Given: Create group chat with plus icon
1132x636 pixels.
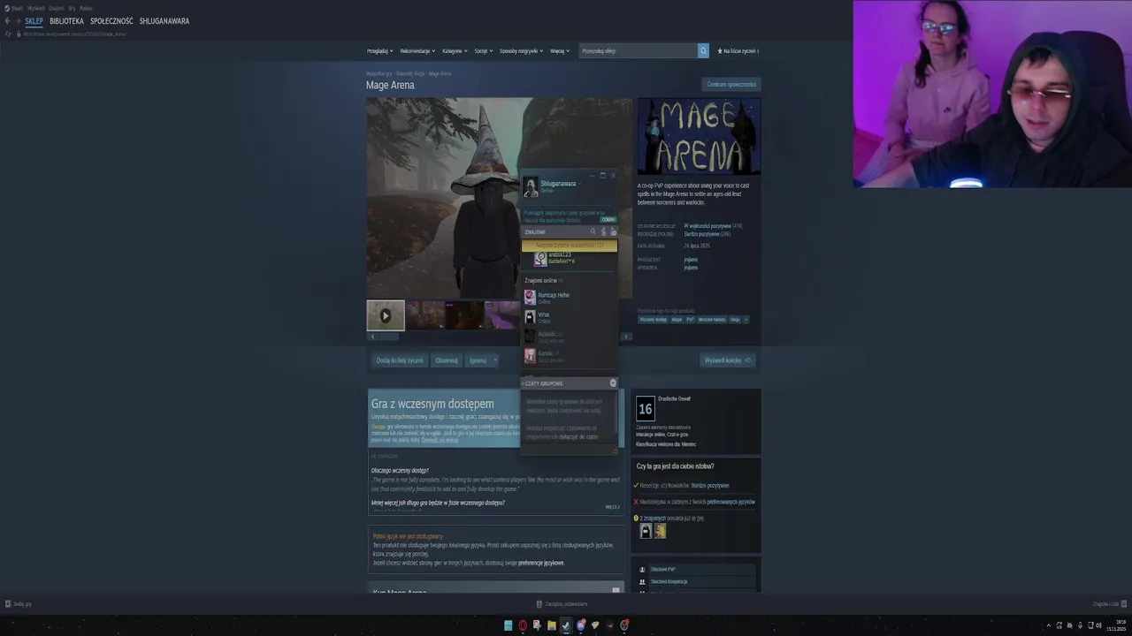Looking at the screenshot, I should coord(613,383).
